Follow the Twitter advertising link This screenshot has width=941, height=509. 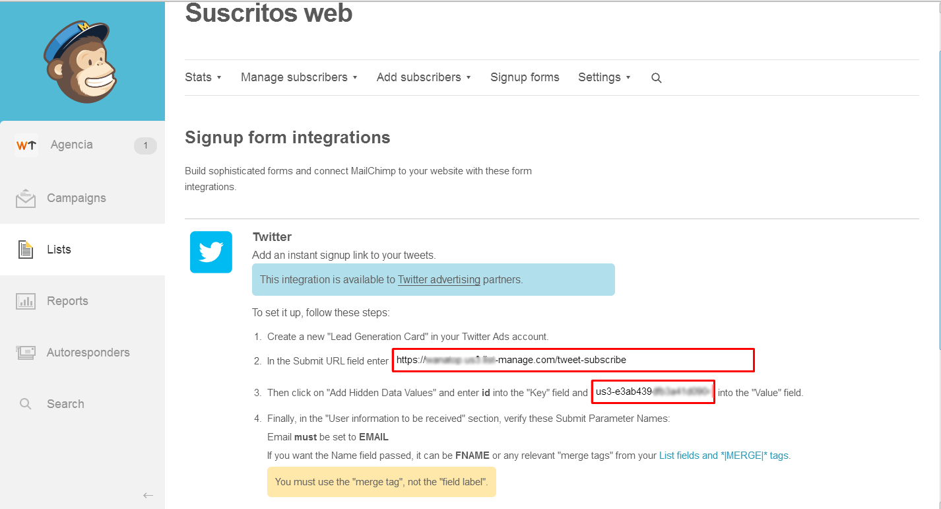439,279
